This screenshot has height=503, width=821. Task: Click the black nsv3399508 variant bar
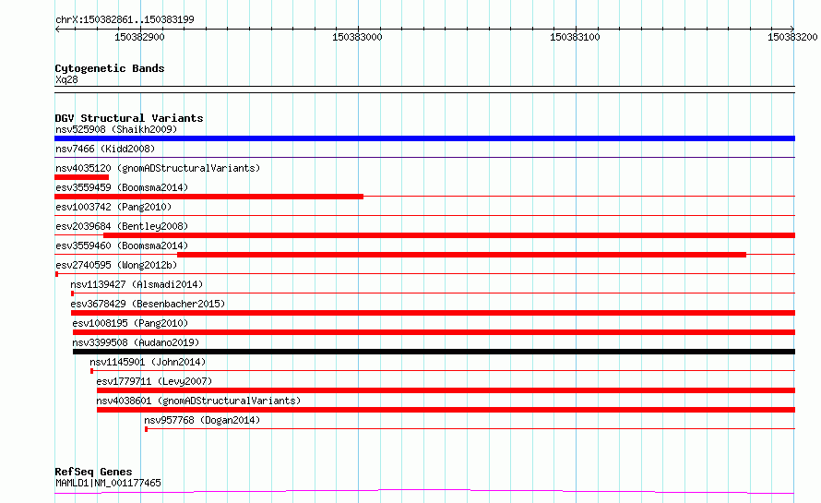click(434, 352)
